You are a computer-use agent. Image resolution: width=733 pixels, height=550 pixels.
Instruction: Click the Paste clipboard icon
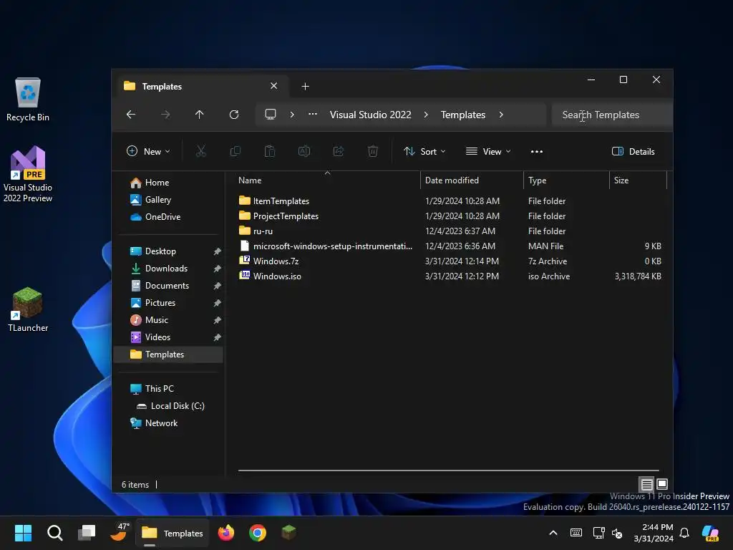[x=270, y=151]
